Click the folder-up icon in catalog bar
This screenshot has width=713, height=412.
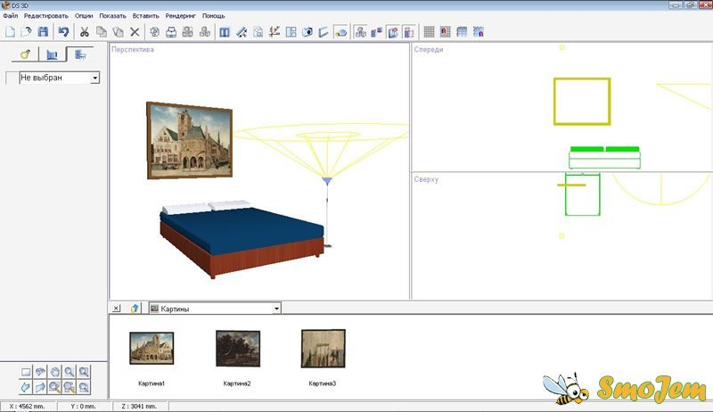[135, 308]
